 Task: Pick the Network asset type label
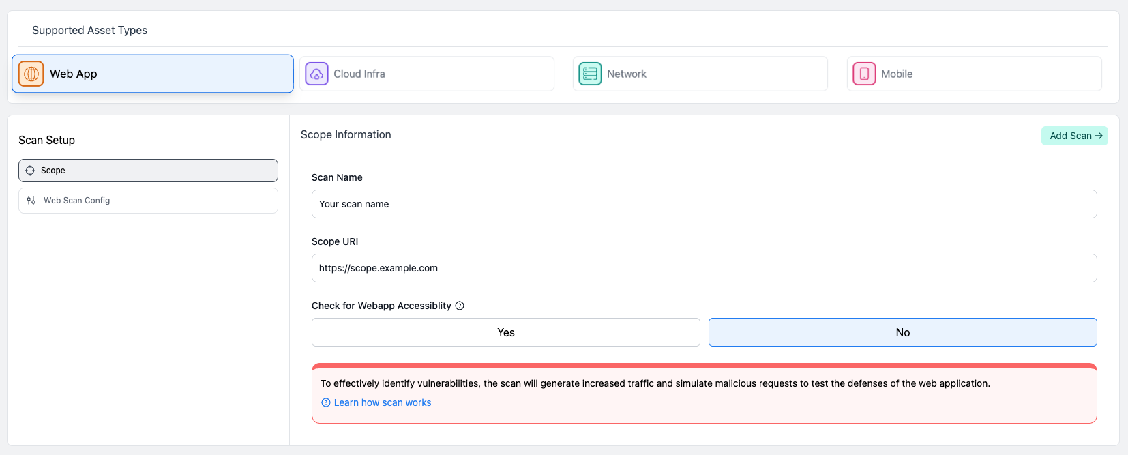626,74
